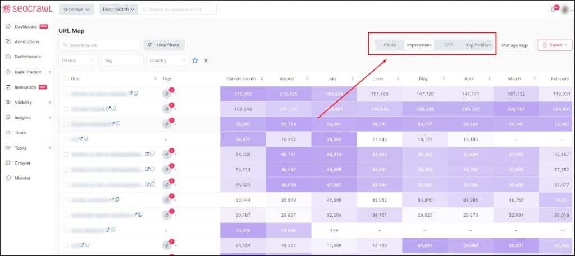Open the notifications bell

click(553, 10)
